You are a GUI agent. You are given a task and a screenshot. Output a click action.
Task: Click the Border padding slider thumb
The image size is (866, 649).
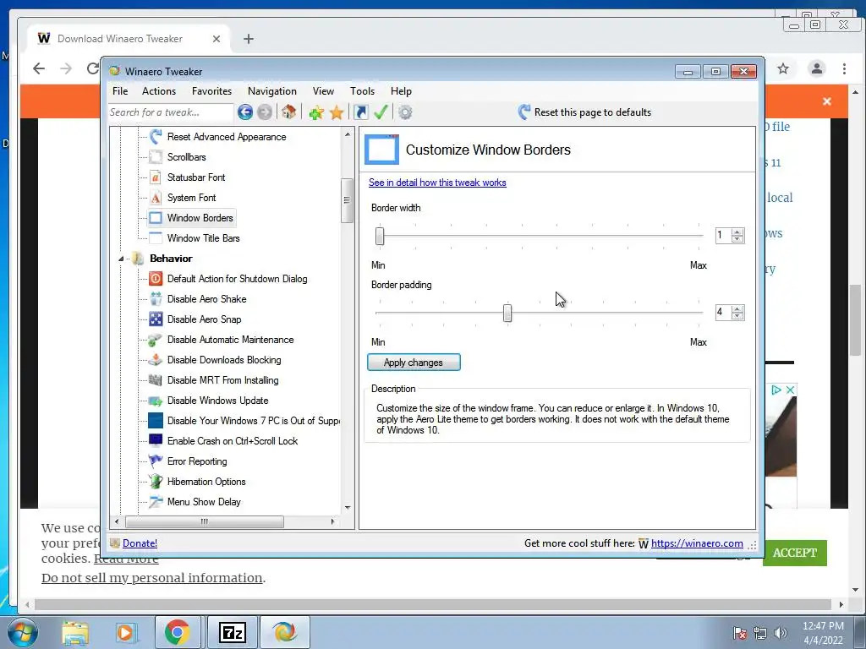tap(507, 313)
